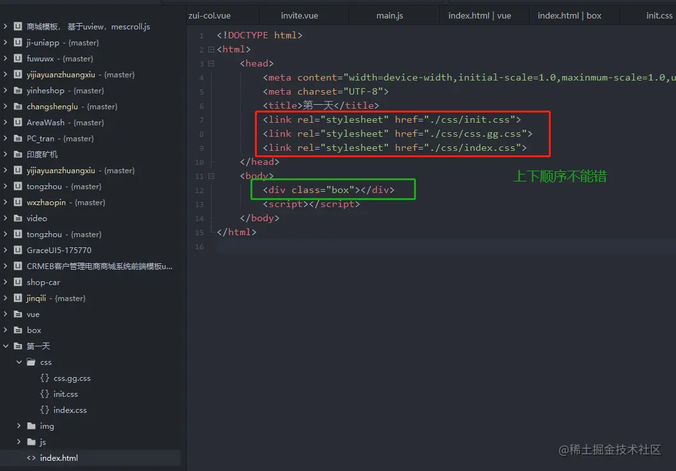Click the shop-car project icon
The image size is (676, 471).
[x=18, y=282]
